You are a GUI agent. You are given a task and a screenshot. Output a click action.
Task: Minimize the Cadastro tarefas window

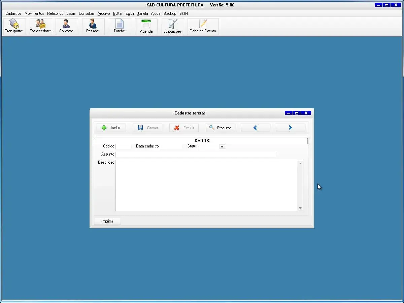pos(289,113)
